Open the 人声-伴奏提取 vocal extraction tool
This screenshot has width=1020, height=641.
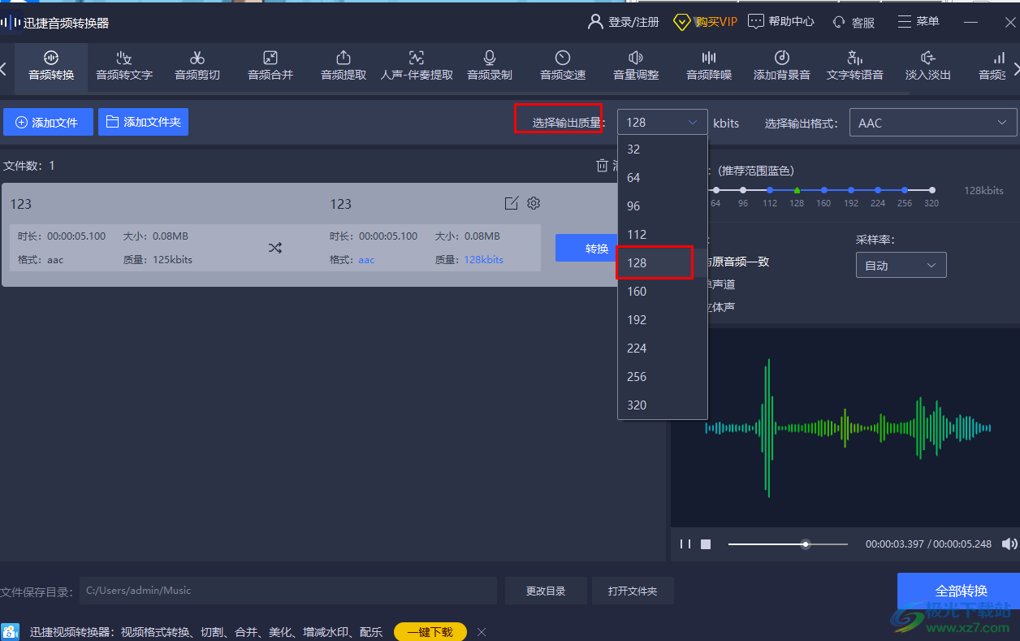[x=417, y=66]
